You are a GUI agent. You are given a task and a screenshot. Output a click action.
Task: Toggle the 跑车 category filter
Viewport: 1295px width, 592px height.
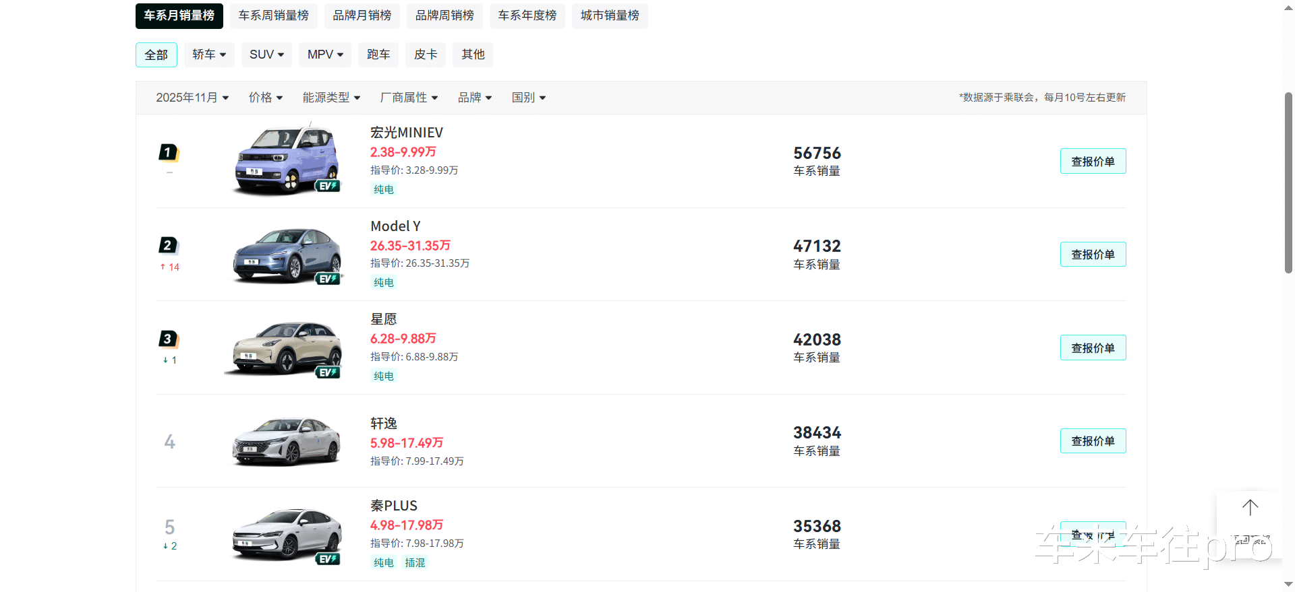click(x=378, y=55)
